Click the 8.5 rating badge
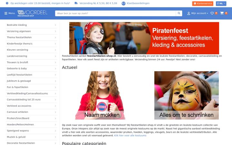Screen dimensions: 232x145 coord(123,3)
